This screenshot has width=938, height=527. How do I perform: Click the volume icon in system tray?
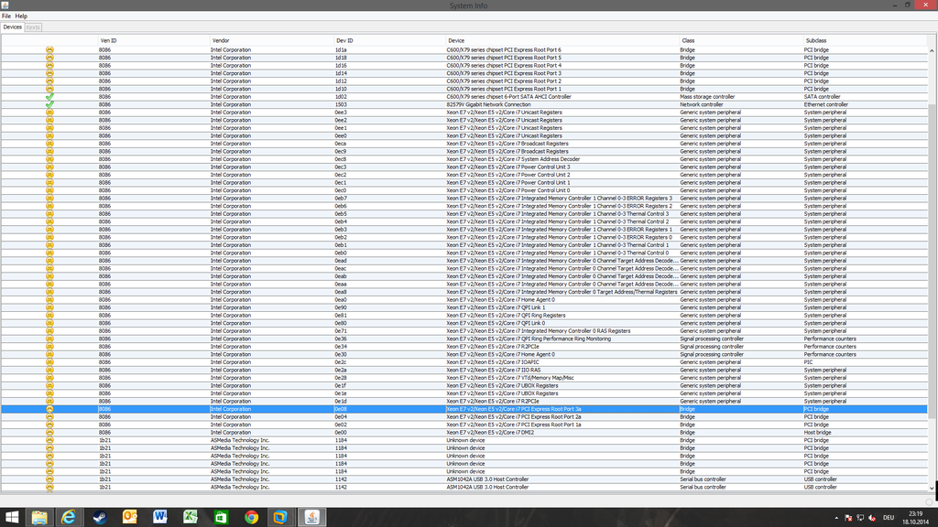(872, 518)
